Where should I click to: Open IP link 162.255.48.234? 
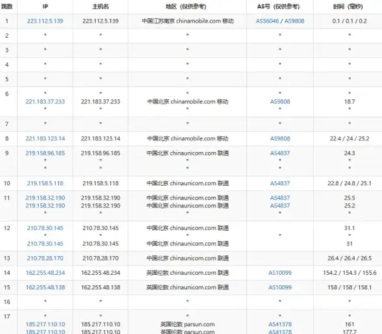(45, 273)
